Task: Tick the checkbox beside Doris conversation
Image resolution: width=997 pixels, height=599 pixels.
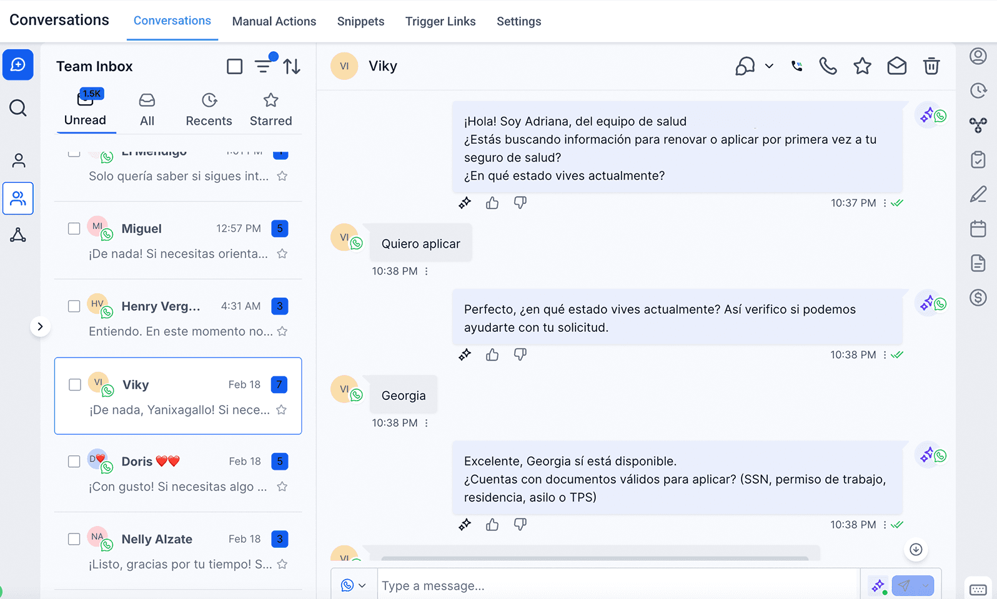Action: click(74, 461)
